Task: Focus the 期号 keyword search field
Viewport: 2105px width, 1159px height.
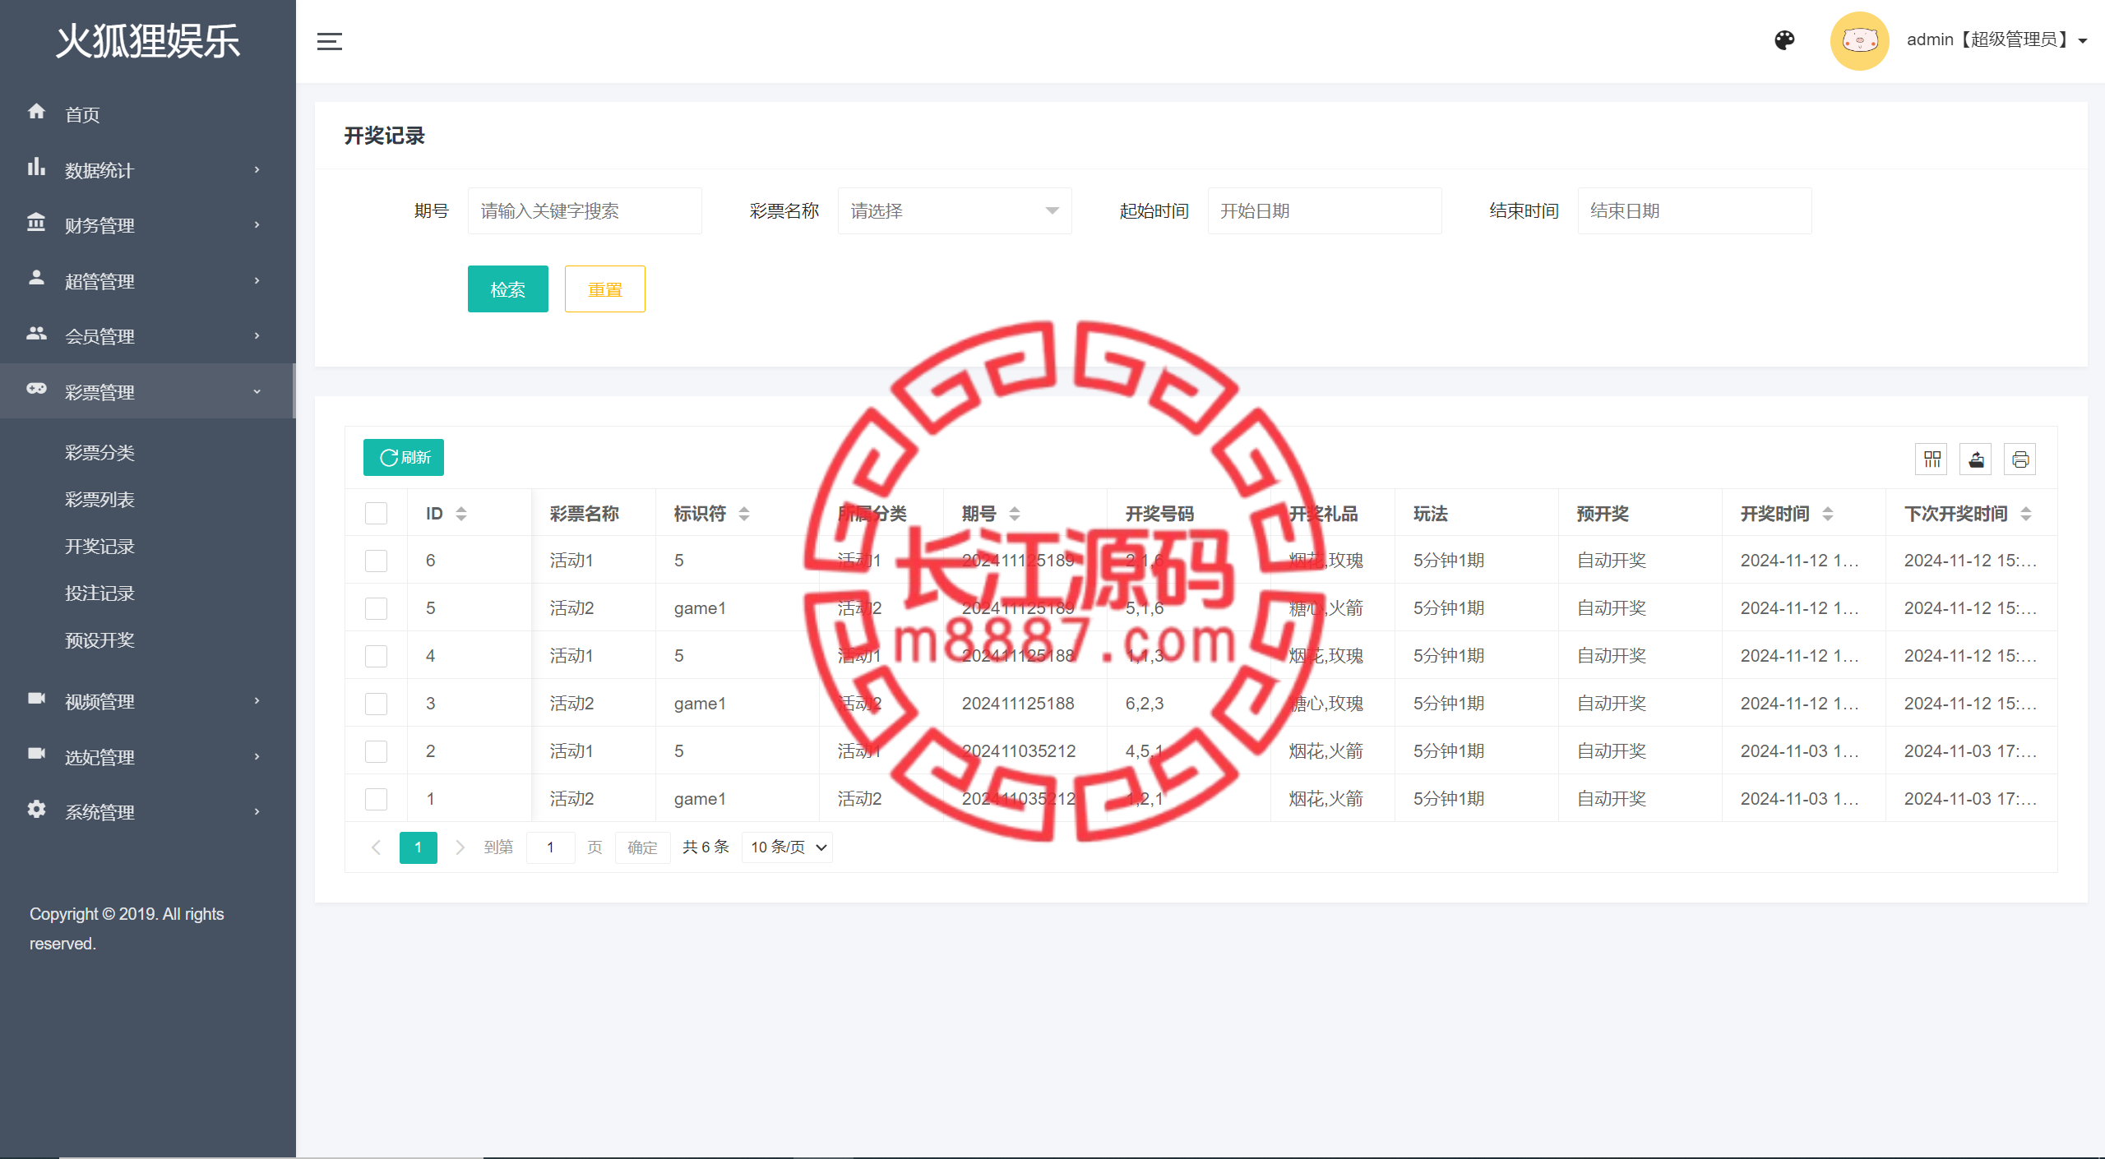Action: click(x=585, y=211)
